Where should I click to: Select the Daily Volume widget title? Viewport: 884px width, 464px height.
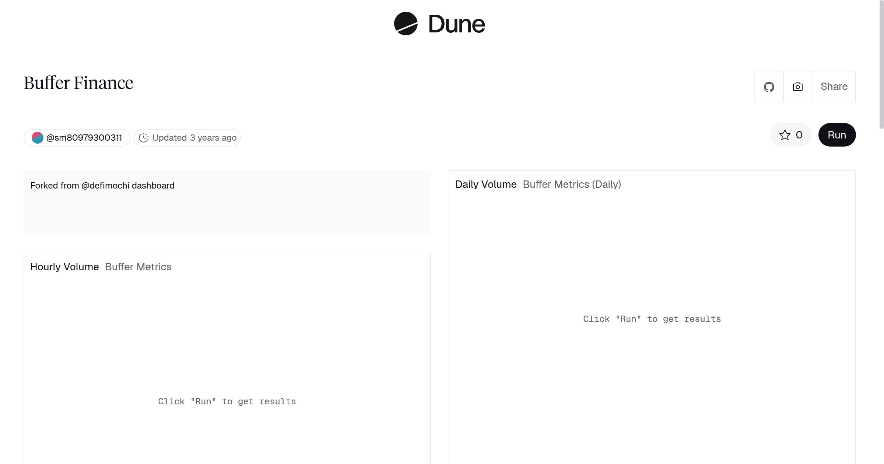click(x=486, y=184)
